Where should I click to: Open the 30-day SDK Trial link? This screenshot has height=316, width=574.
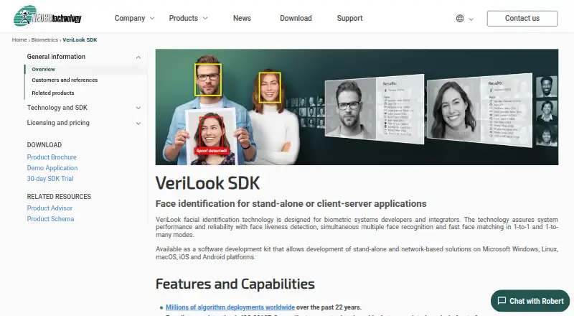pyautogui.click(x=50, y=179)
